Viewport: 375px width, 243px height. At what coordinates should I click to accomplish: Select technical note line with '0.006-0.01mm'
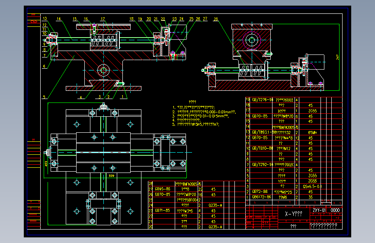tap(204, 112)
